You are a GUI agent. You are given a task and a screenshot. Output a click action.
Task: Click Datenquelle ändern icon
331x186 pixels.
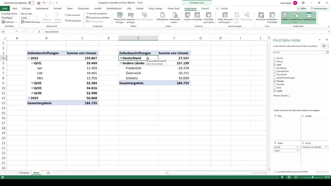(175, 15)
